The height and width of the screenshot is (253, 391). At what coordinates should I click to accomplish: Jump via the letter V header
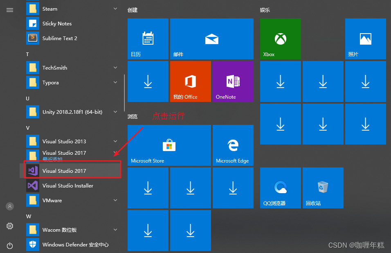28,128
